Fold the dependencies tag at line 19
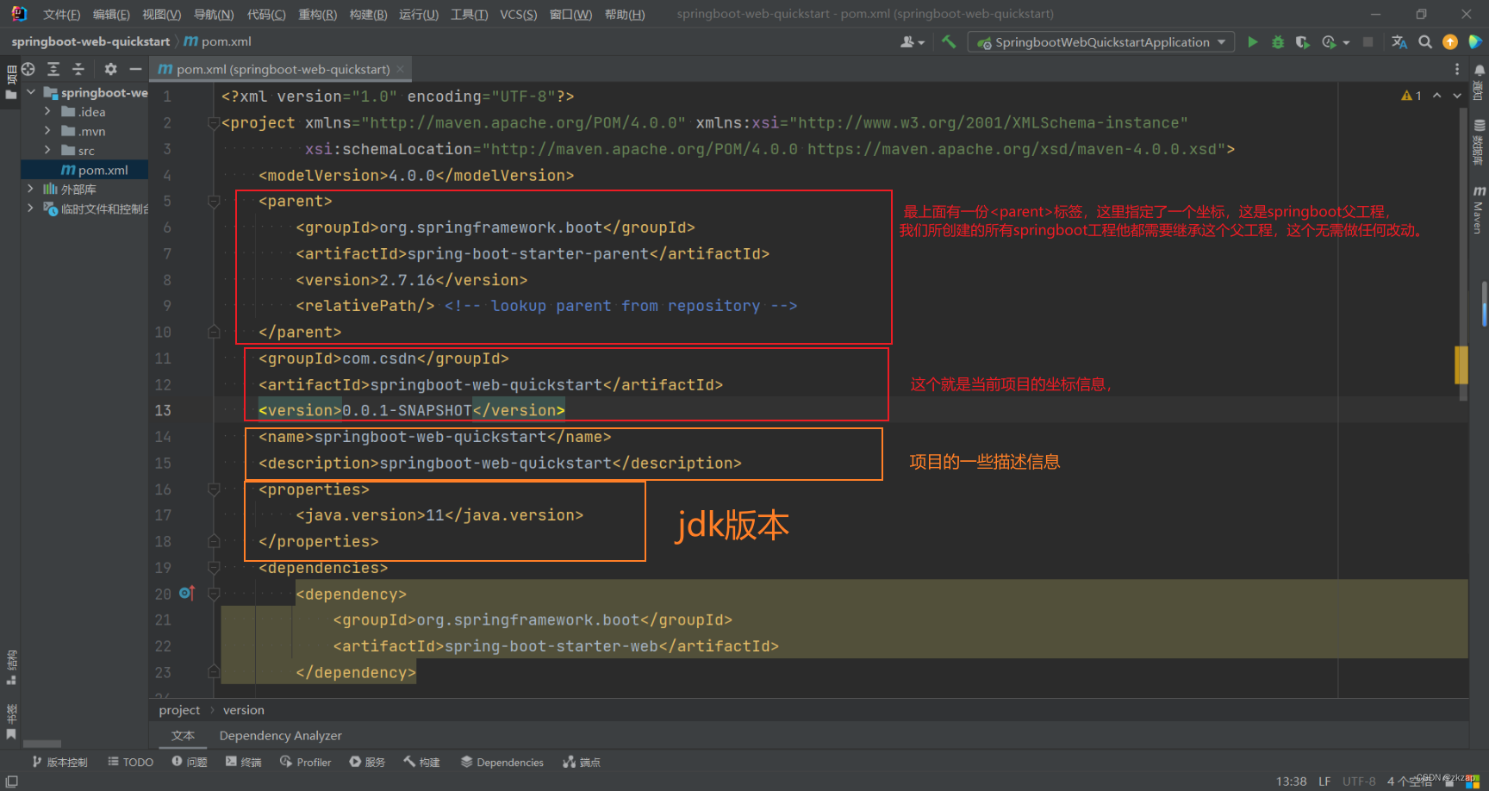This screenshot has width=1489, height=791. coord(213,568)
